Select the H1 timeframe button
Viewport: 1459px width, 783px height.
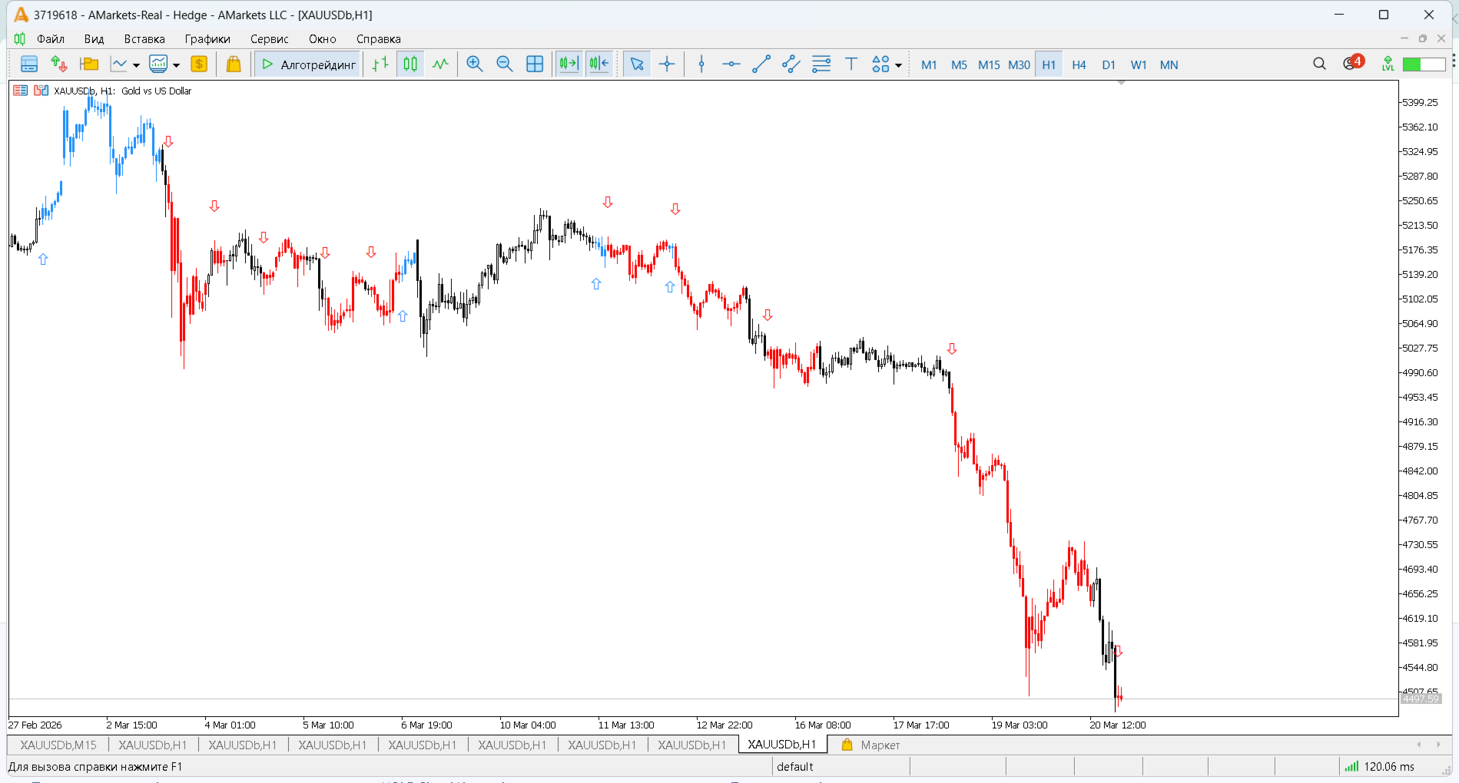click(1049, 65)
